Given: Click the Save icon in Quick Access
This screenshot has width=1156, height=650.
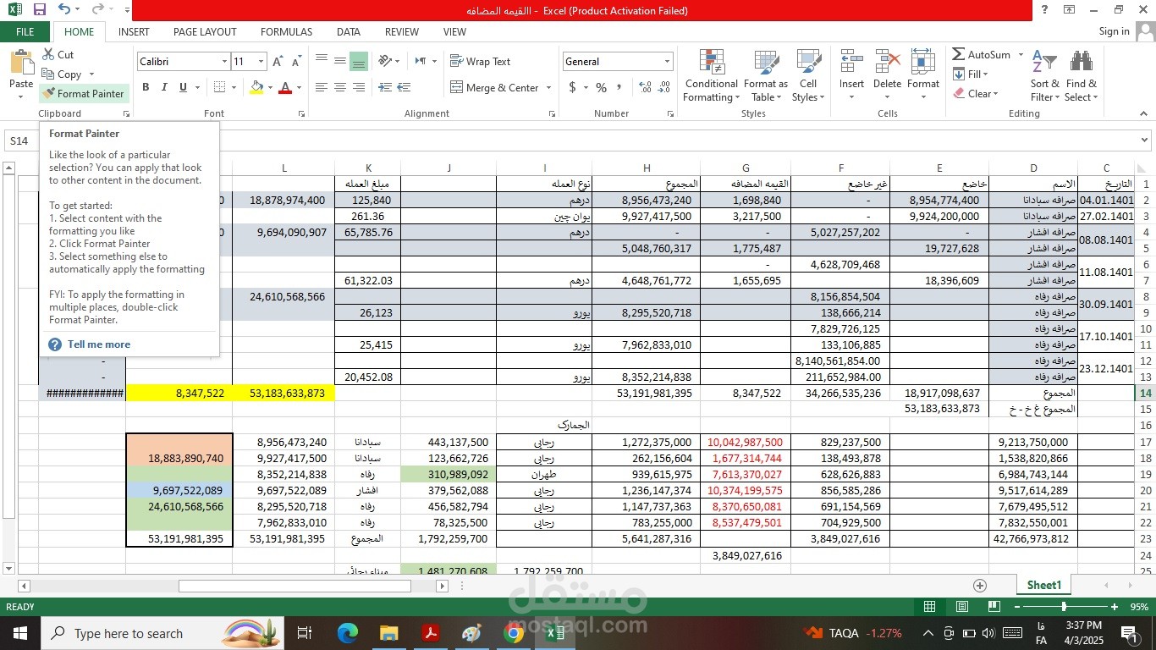Looking at the screenshot, I should (x=40, y=10).
